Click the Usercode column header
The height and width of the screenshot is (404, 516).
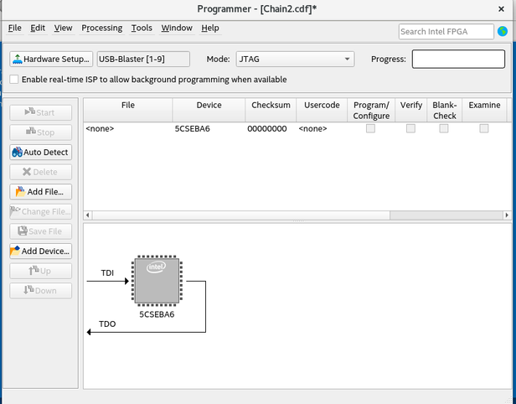click(x=322, y=110)
